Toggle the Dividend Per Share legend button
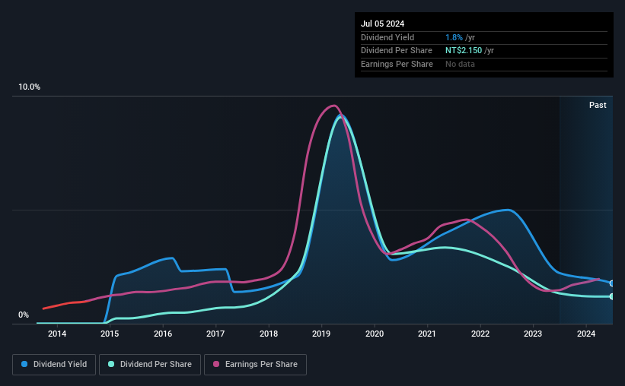 150,365
